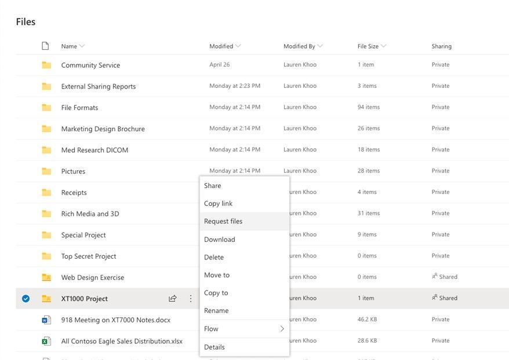Click the Rich Media and 3D folder icon

click(x=46, y=214)
